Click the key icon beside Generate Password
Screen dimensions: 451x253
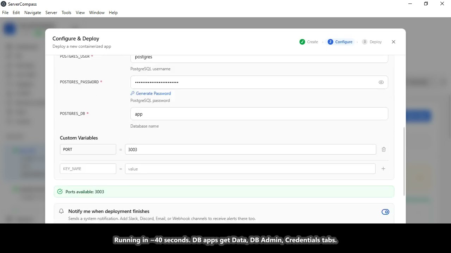132,93
